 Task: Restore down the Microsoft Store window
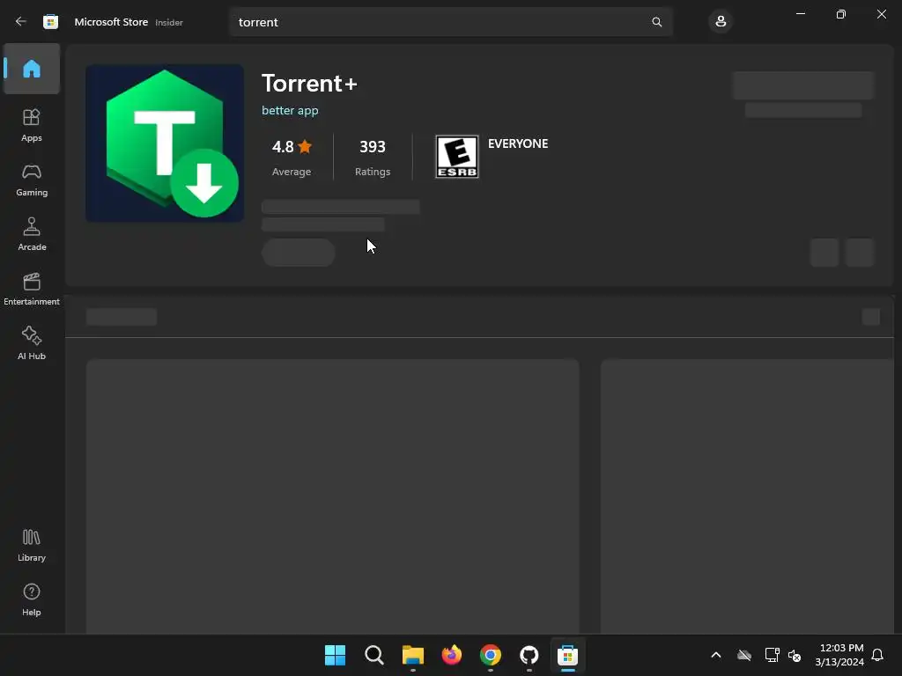click(x=841, y=14)
